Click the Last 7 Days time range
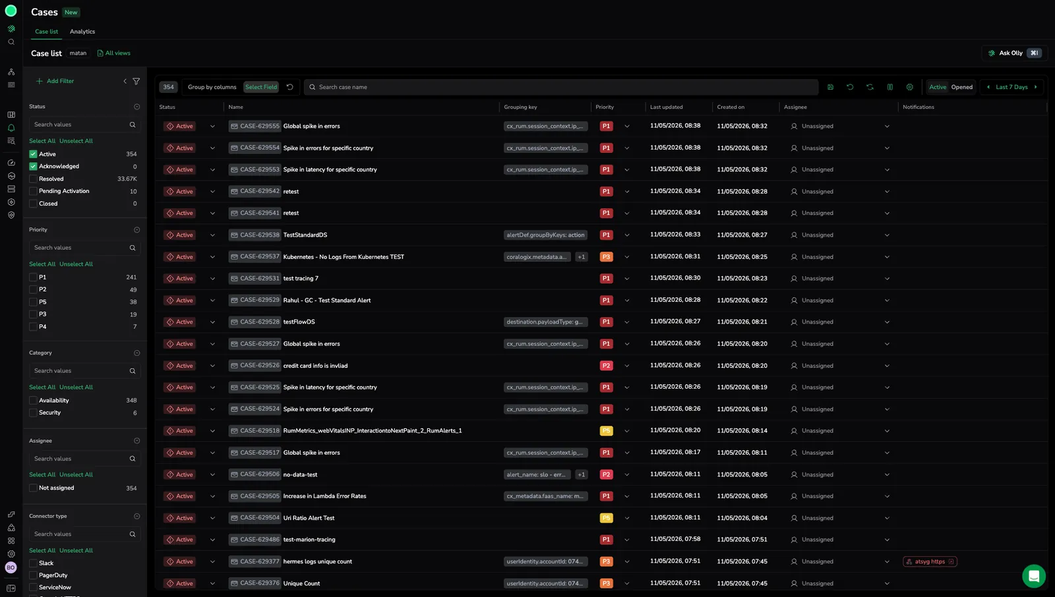Screen dimensions: 1055x597 1011,87
